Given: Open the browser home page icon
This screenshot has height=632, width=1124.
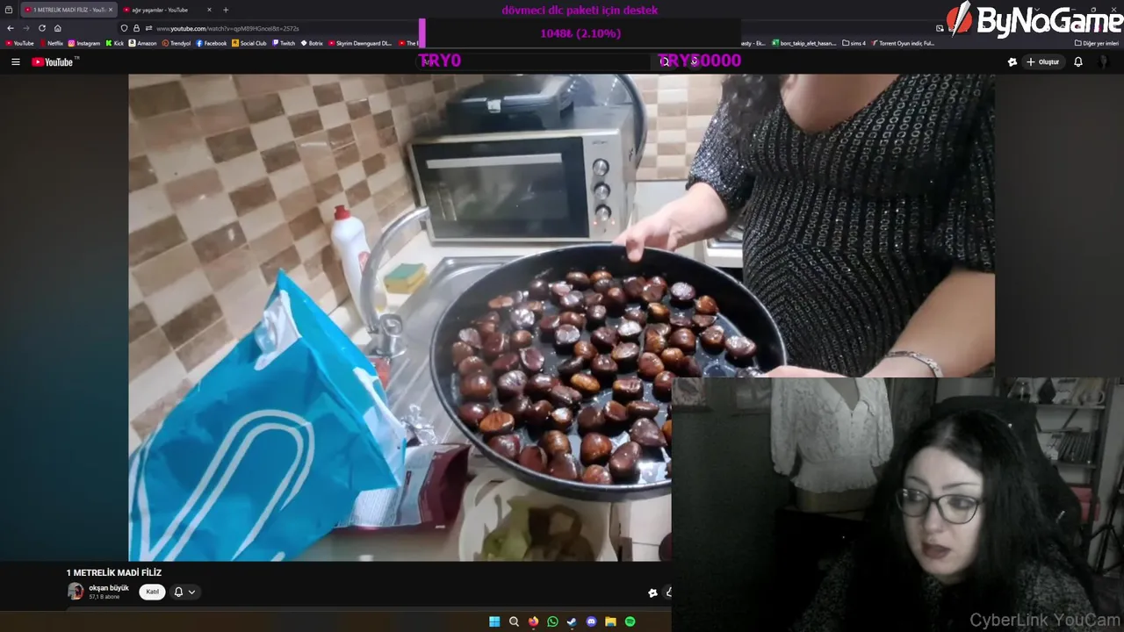Looking at the screenshot, I should tap(58, 28).
